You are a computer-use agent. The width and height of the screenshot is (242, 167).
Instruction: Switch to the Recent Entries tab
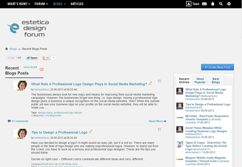[184, 81]
